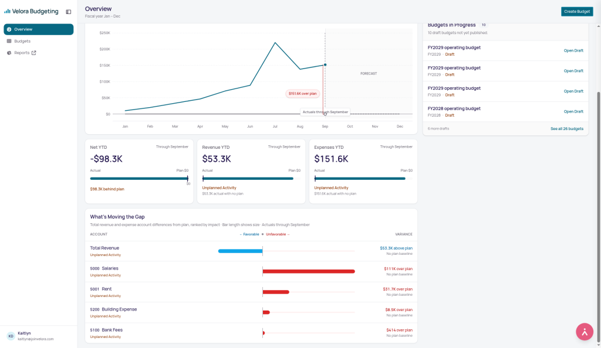This screenshot has height=348, width=601.
Task: Click the external link icon beside Reports
Action: pyautogui.click(x=33, y=53)
